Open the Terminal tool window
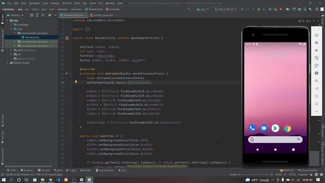The height and width of the screenshot is (183, 325). tap(44, 170)
